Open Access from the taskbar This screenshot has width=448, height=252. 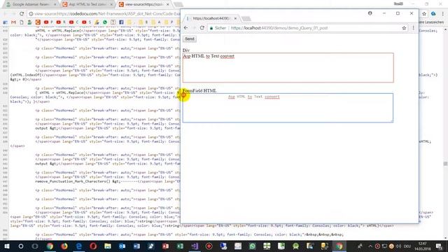point(165,246)
